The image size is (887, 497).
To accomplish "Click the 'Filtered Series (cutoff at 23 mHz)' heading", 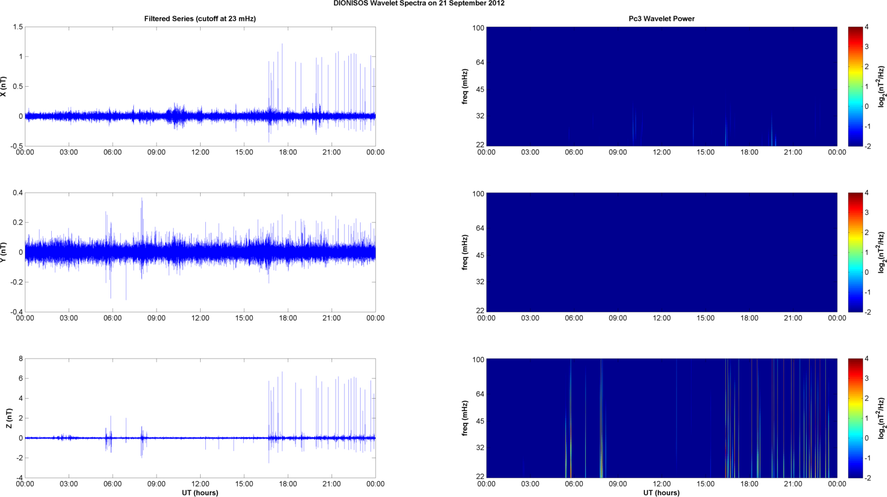I will click(200, 19).
